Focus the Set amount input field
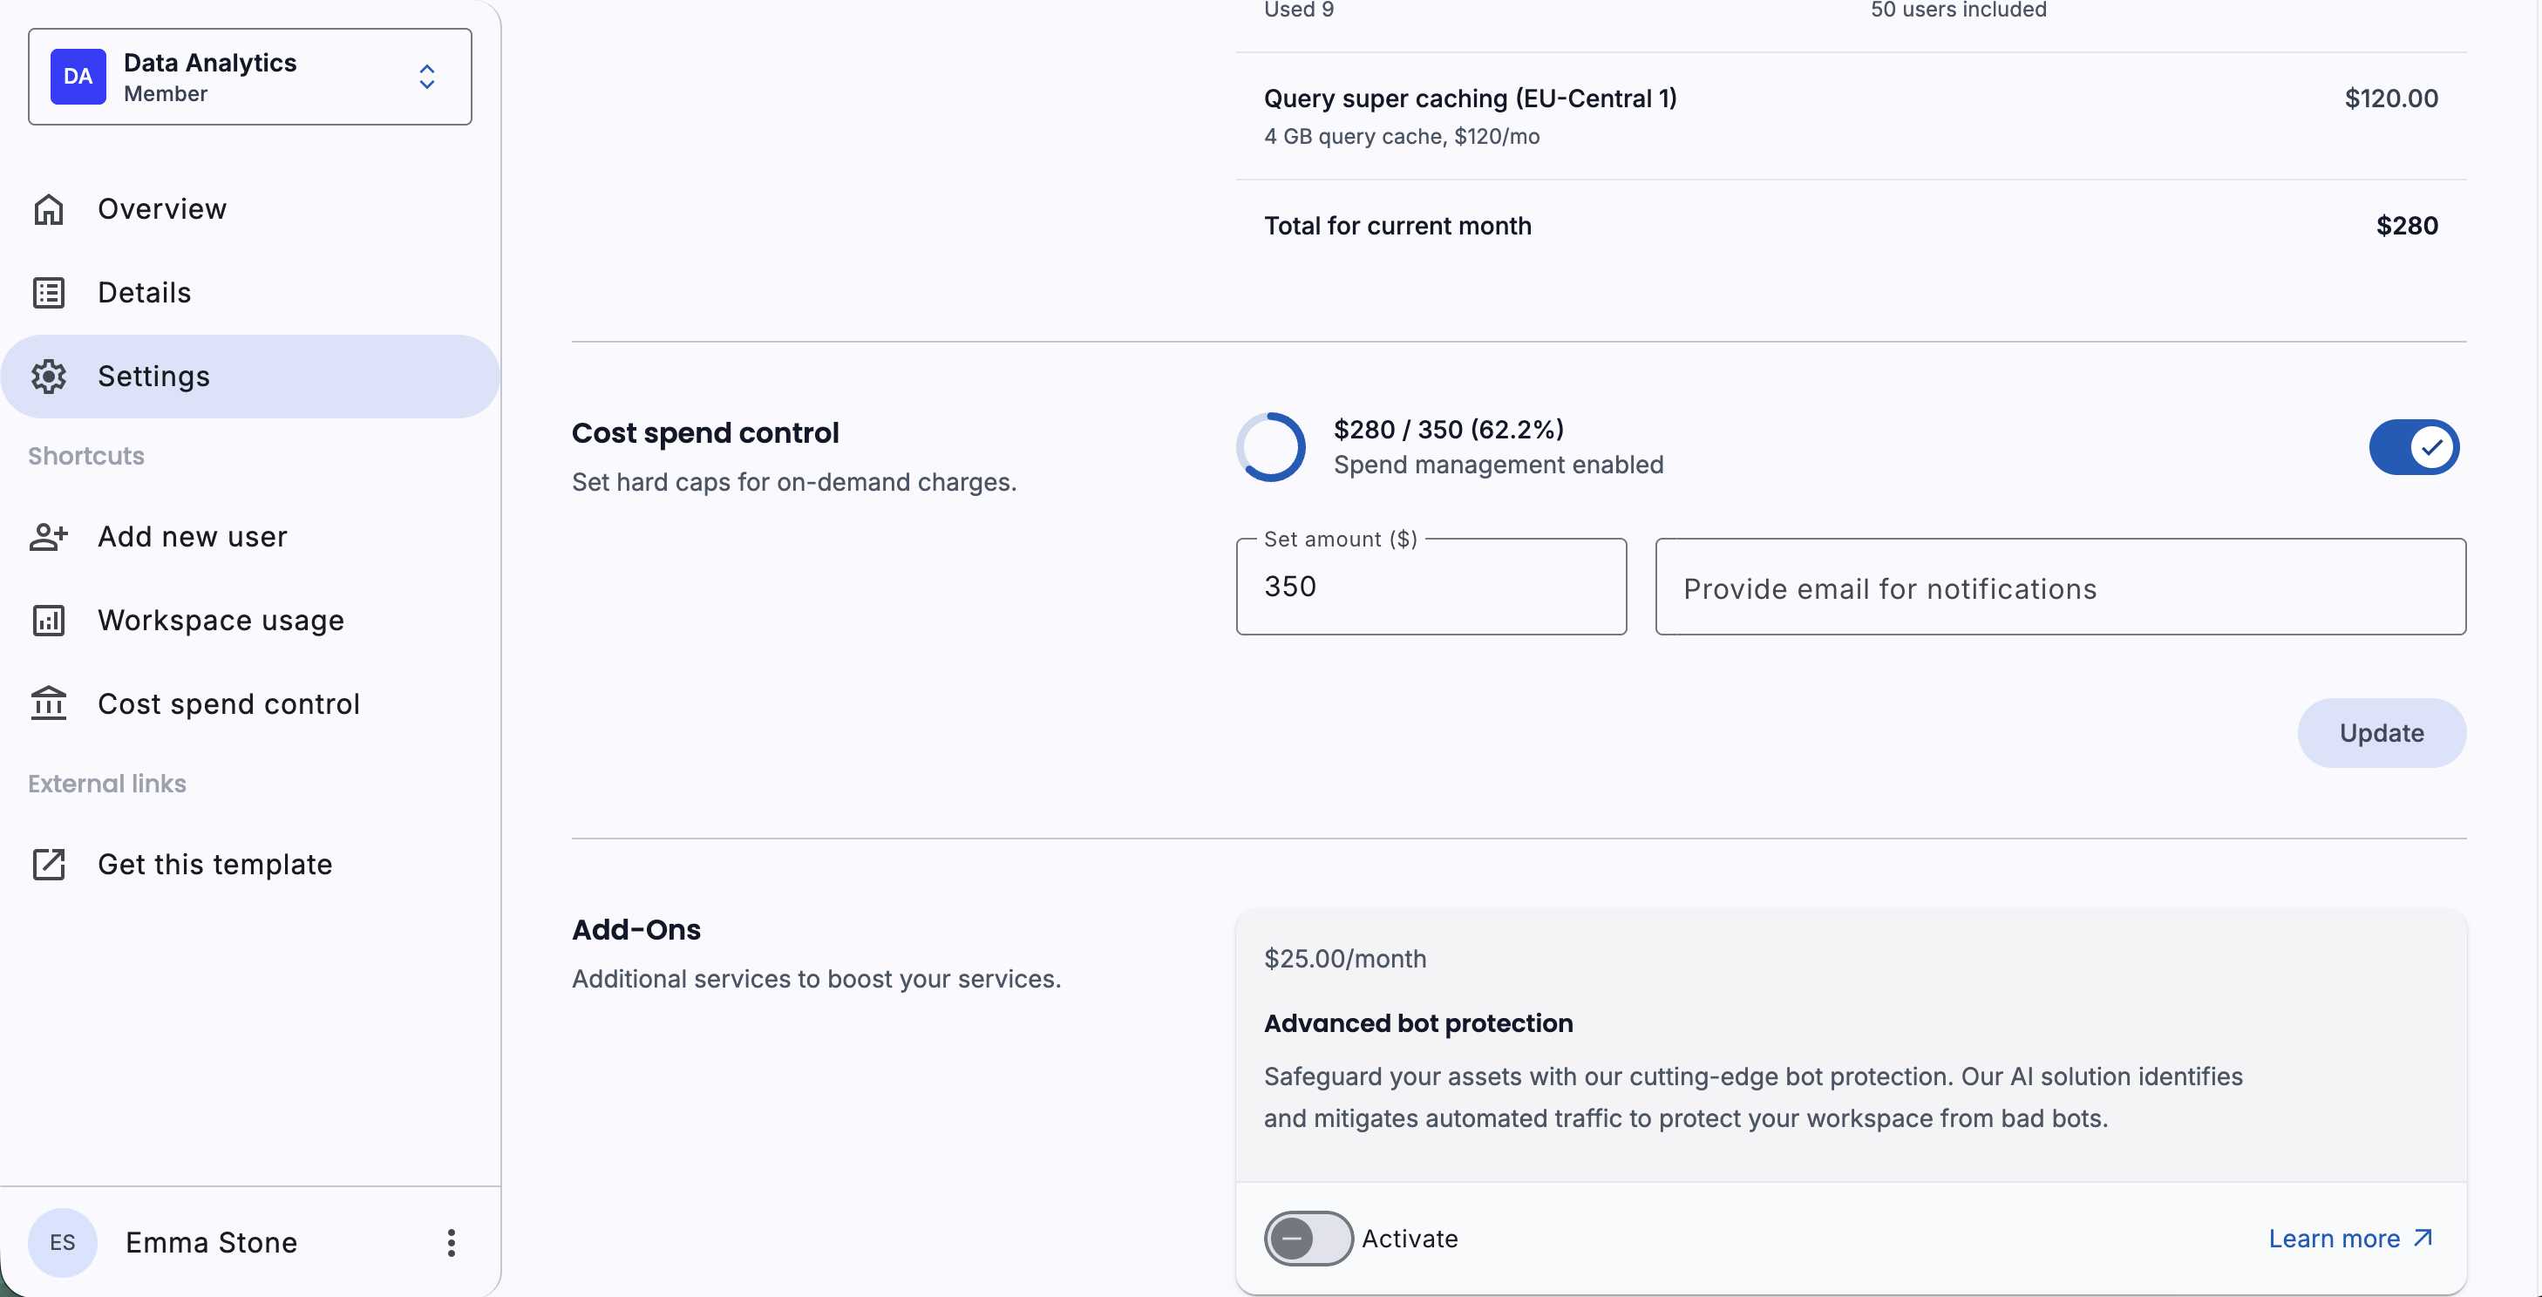 coord(1430,587)
